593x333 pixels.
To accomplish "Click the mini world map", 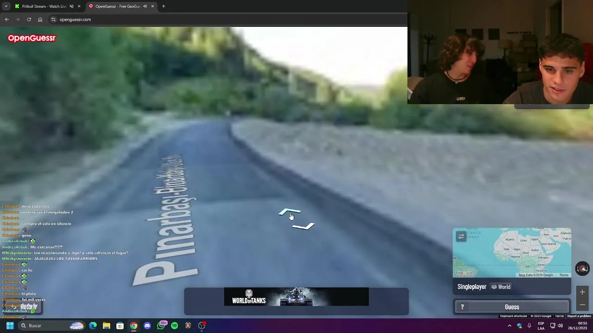I will [512, 253].
